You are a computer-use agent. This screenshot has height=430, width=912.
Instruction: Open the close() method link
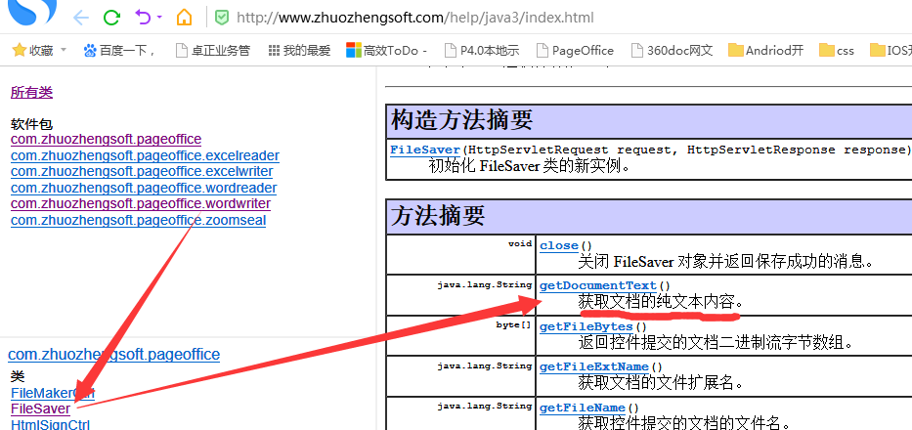[x=559, y=245]
